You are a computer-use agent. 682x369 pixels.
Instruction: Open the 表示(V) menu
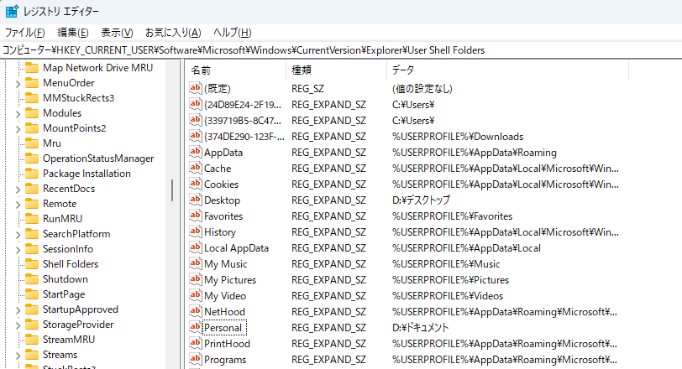tap(117, 33)
